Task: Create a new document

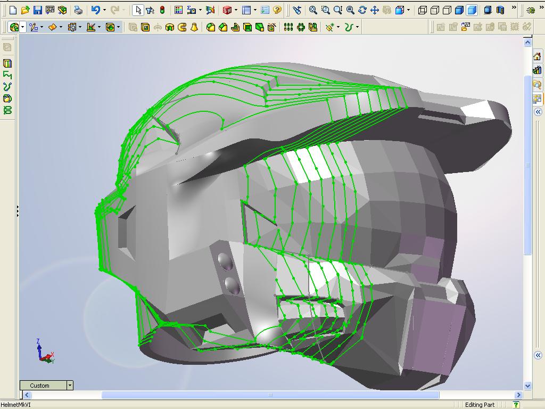Action: [x=13, y=10]
